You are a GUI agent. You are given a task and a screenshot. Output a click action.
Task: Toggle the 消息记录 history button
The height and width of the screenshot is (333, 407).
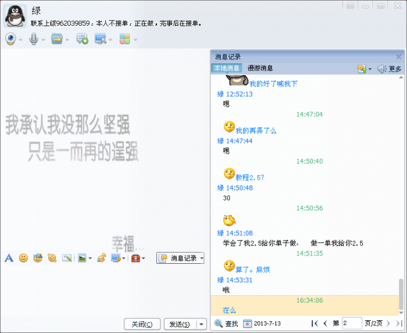click(178, 258)
